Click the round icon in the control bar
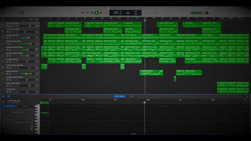This screenshot has width=251, height=141. click(22, 13)
